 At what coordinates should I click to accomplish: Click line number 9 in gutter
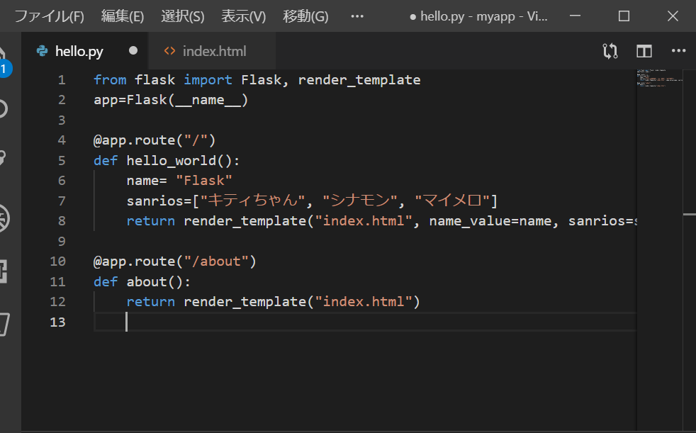click(x=62, y=242)
